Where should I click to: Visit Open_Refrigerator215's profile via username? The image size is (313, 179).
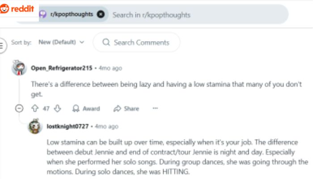coord(61,68)
